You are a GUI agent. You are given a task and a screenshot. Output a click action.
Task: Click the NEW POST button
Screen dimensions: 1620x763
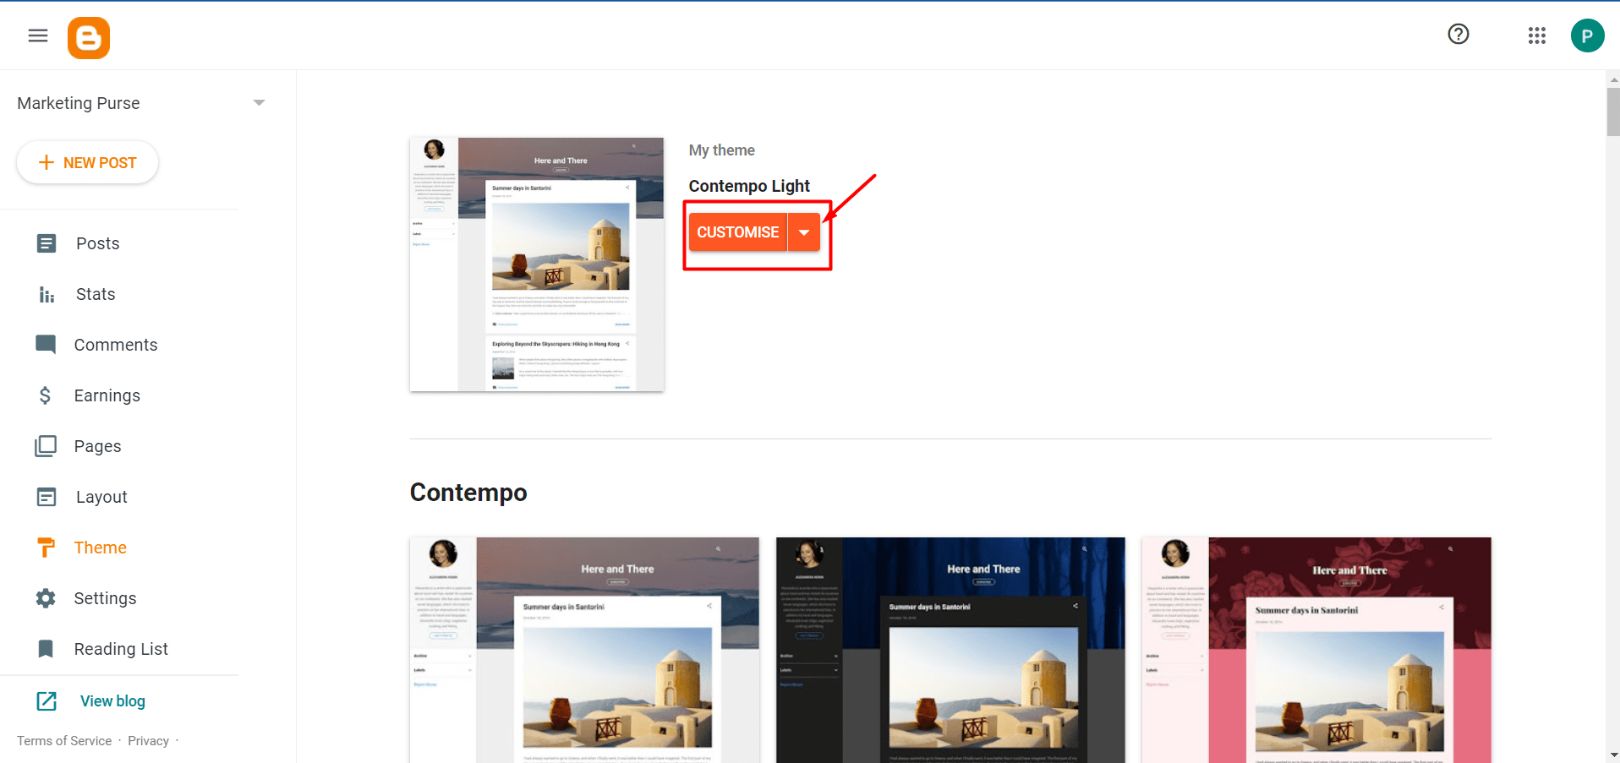click(87, 162)
